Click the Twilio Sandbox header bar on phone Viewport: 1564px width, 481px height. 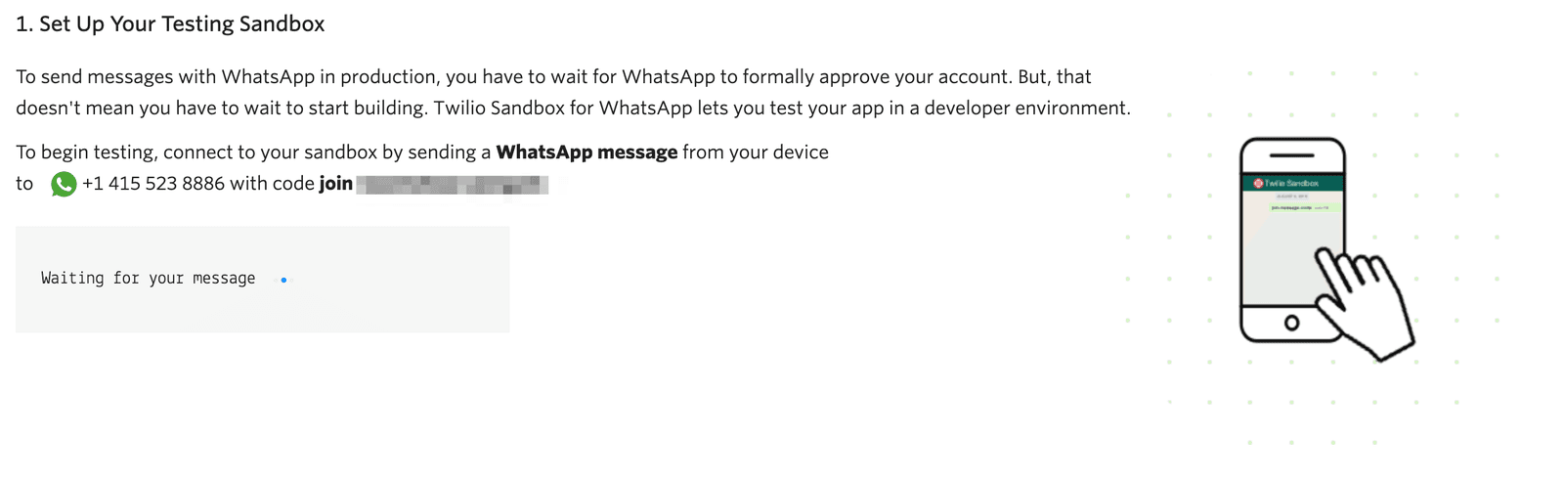coord(1292,183)
